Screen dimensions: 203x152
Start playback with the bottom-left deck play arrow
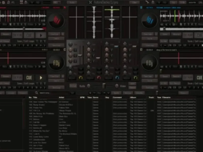(x=41, y=78)
